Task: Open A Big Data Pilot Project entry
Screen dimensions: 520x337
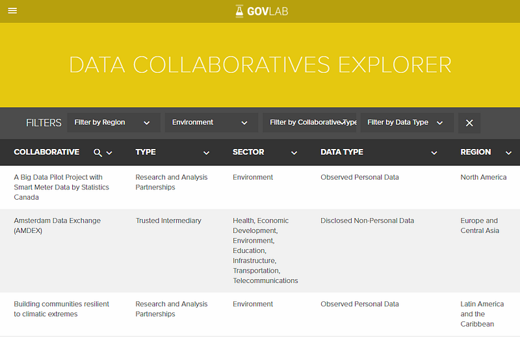Action: coord(61,187)
